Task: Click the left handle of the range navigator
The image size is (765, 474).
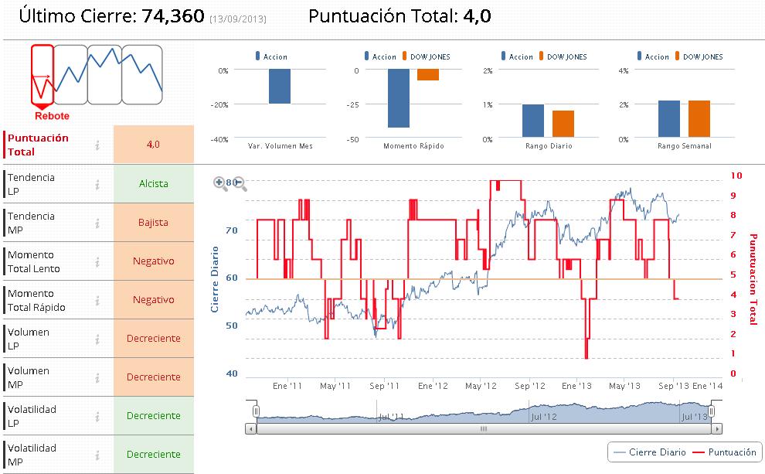Action: click(256, 411)
